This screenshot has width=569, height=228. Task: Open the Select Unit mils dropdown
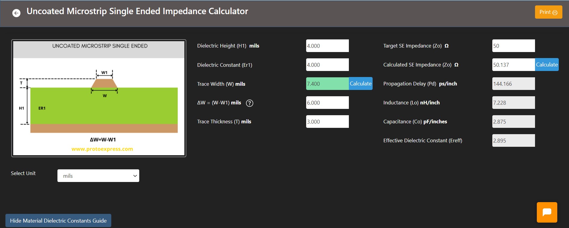coord(98,176)
